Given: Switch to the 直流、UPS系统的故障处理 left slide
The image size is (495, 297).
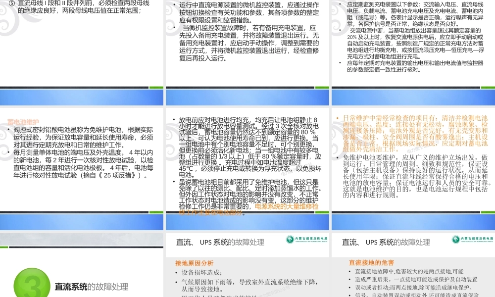Looking at the screenshot, I should (x=219, y=242).
